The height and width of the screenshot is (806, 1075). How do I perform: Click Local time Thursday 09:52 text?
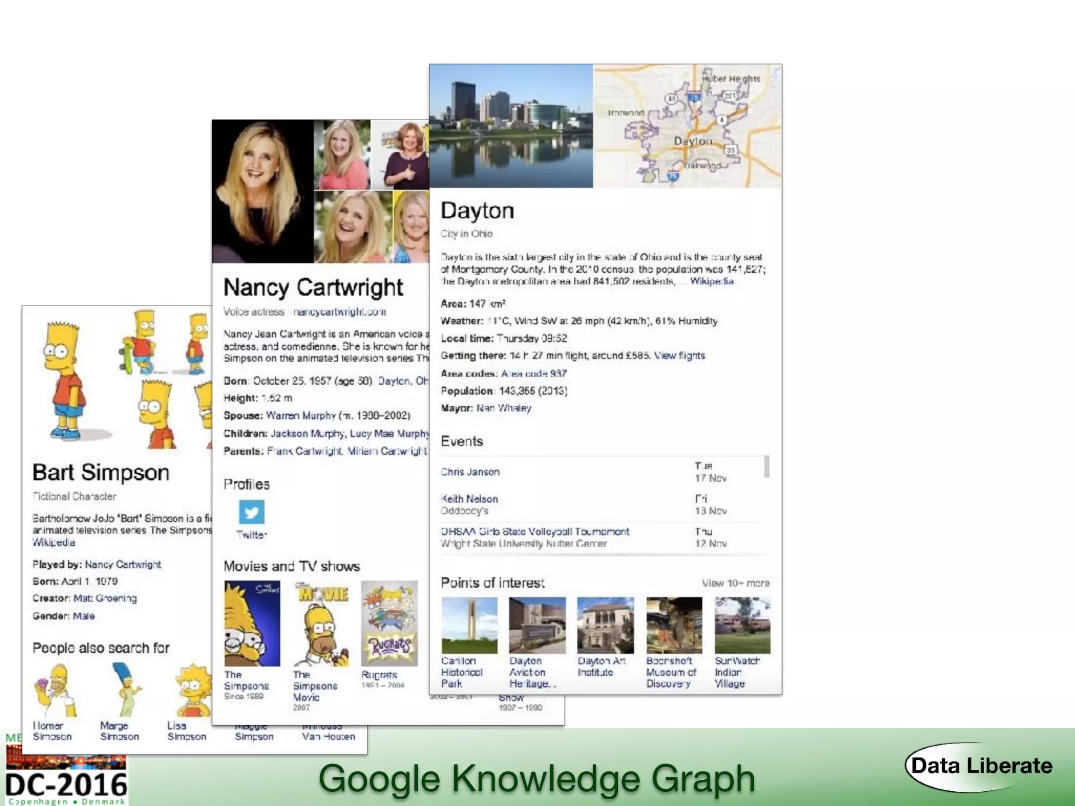pyautogui.click(x=504, y=338)
